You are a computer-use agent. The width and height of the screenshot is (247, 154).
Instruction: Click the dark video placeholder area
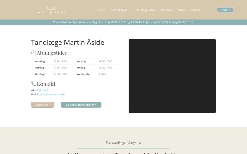pos(172,76)
